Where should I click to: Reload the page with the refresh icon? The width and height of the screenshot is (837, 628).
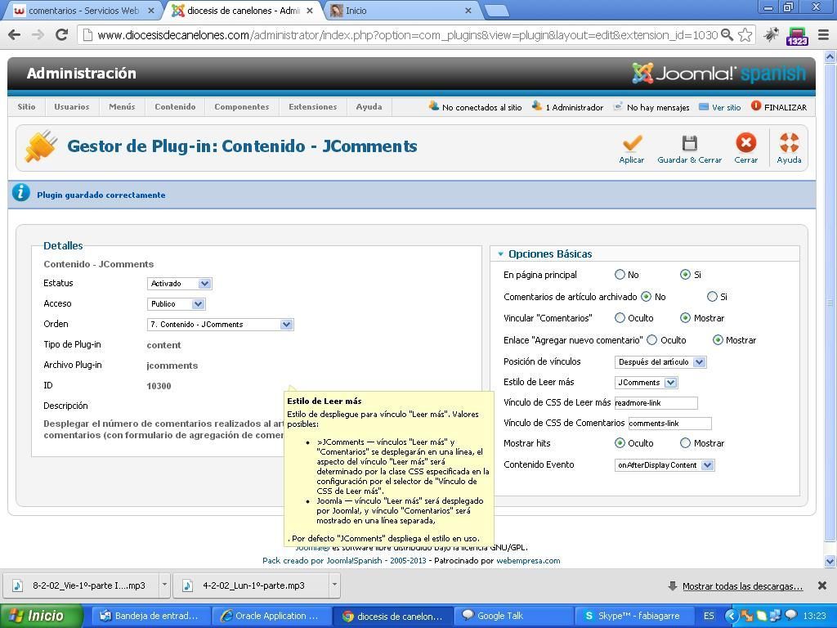click(61, 35)
